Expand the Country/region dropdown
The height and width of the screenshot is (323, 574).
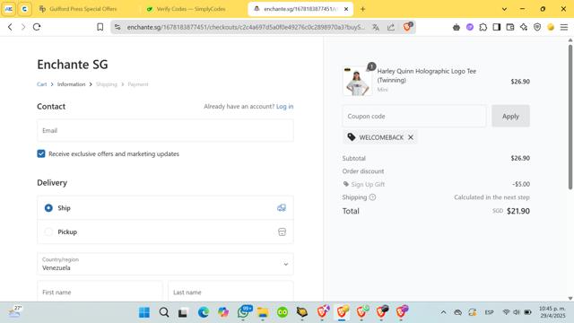pyautogui.click(x=165, y=264)
